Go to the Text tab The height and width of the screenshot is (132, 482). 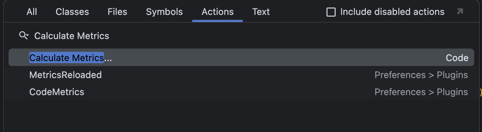pos(261,12)
